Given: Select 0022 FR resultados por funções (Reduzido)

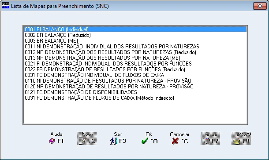Looking at the screenshot, I should pyautogui.click(x=135, y=69).
